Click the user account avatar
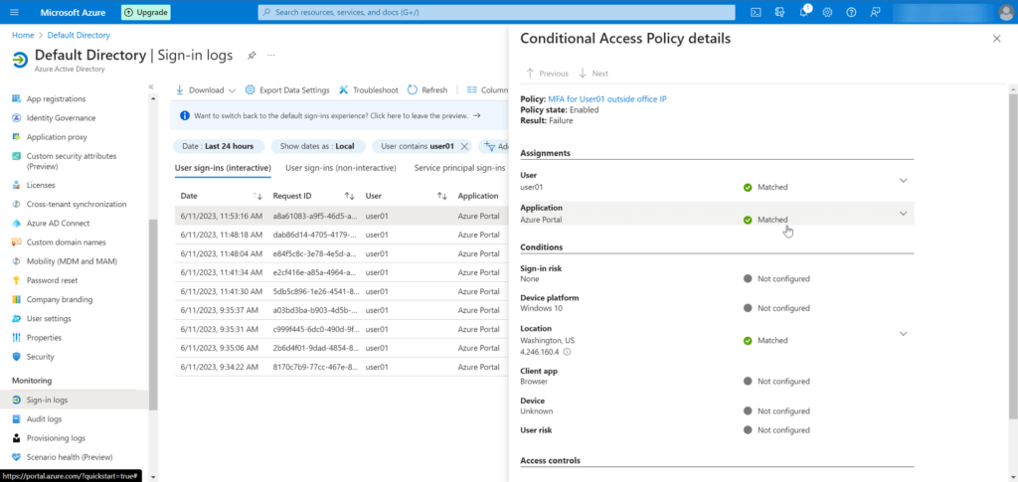The height and width of the screenshot is (482, 1018). [x=1006, y=12]
